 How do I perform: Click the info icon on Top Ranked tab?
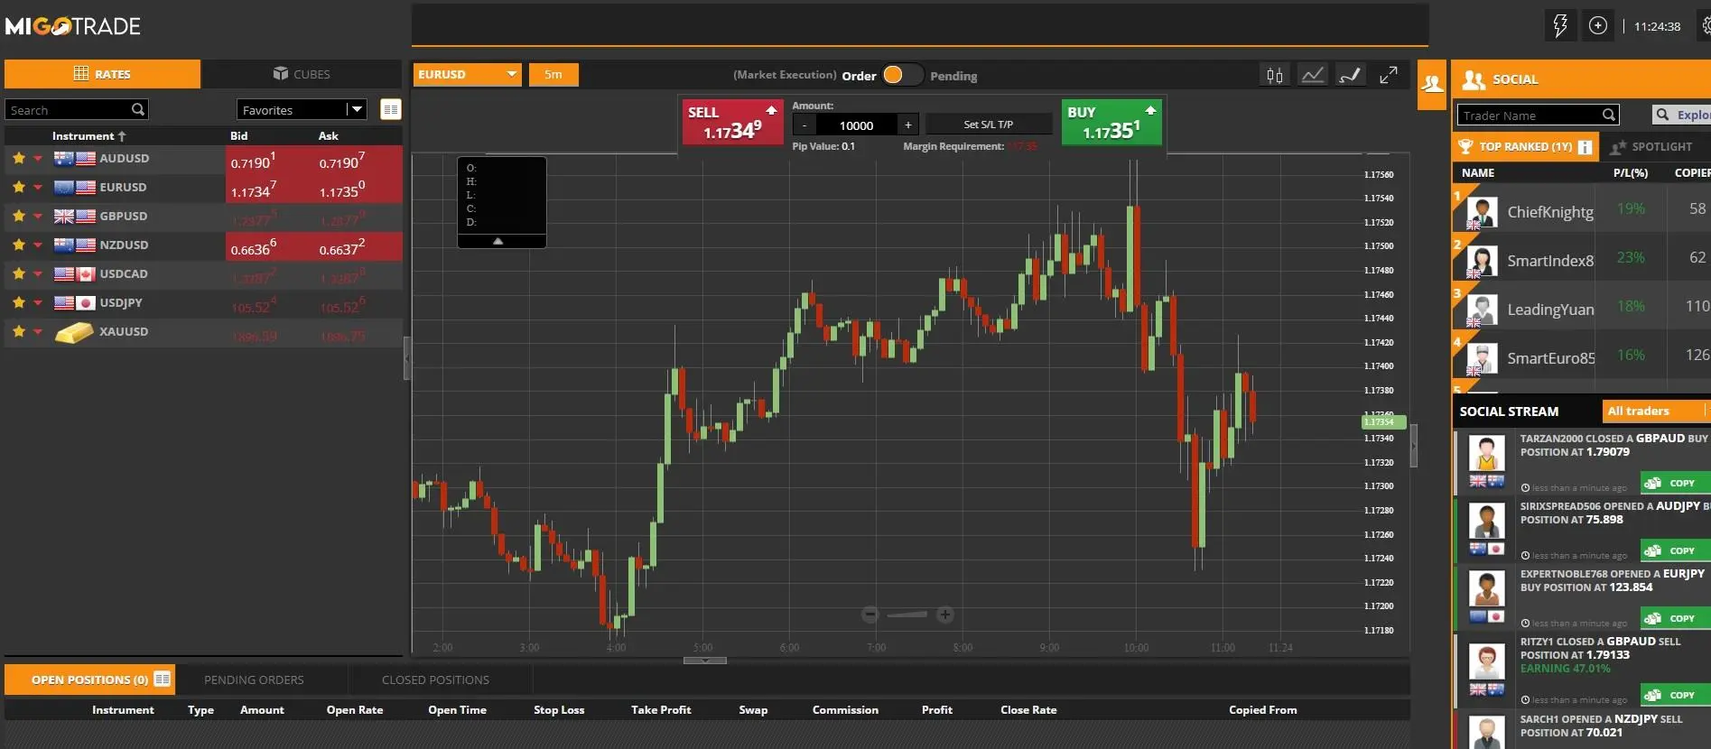1585,147
